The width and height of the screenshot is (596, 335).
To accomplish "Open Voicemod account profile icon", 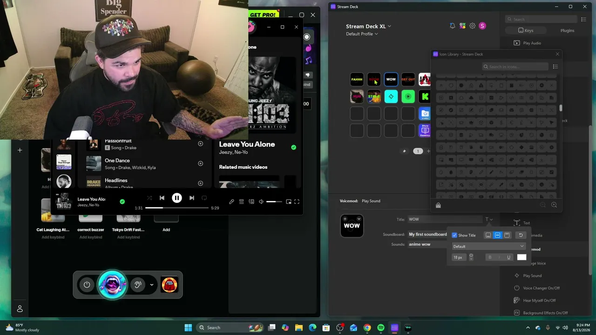I will [x=20, y=309].
